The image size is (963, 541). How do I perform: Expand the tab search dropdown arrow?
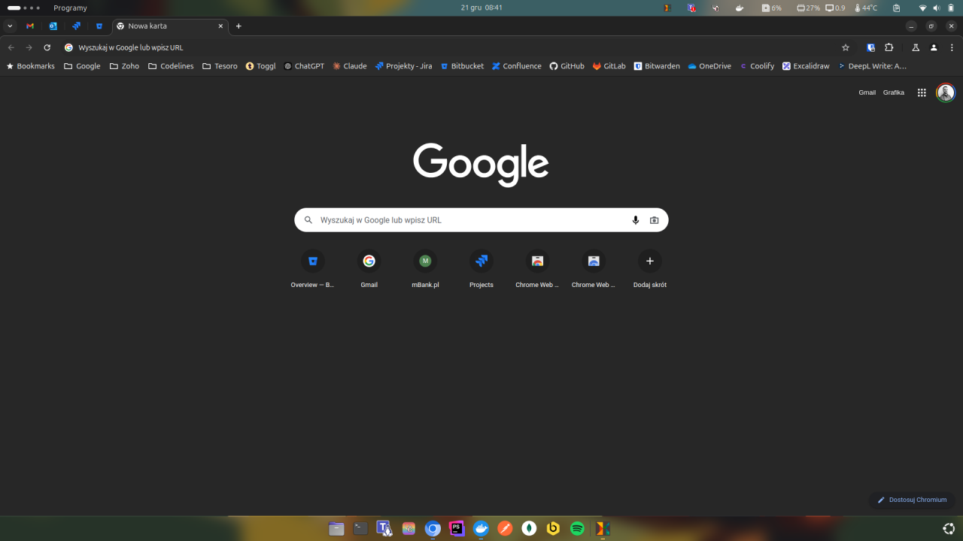coord(10,26)
